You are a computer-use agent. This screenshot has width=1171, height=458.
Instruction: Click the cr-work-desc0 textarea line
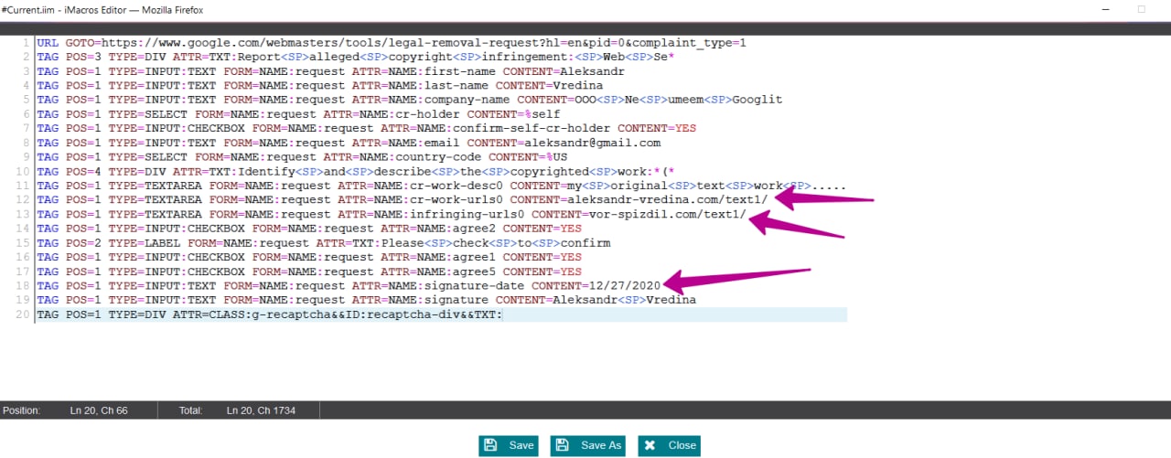441,186
